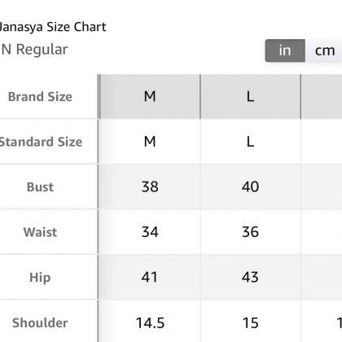Select shoulder value 15 cell
Screen dimensions: 342x342
[x=250, y=322]
